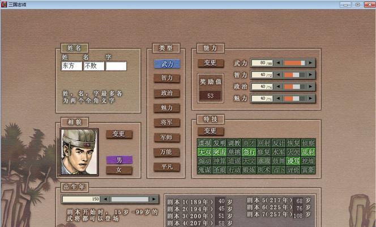The image size is (376, 227).
Task: Lower birth year with left arrow
Action: pyautogui.click(x=105, y=199)
